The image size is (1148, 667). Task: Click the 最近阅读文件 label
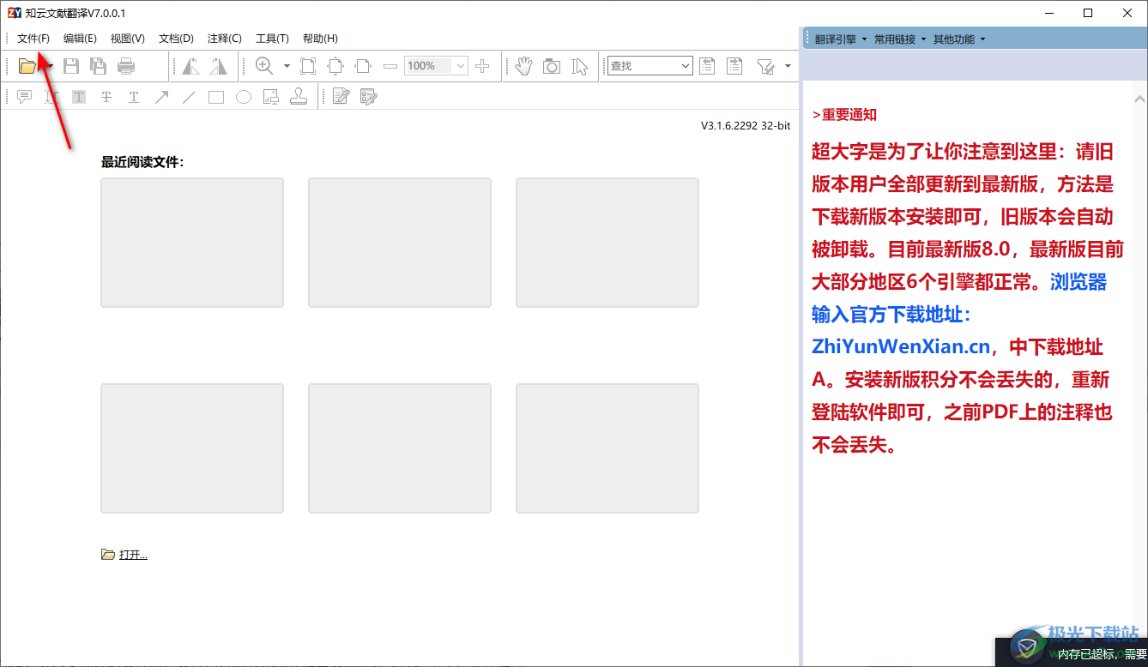coord(142,162)
